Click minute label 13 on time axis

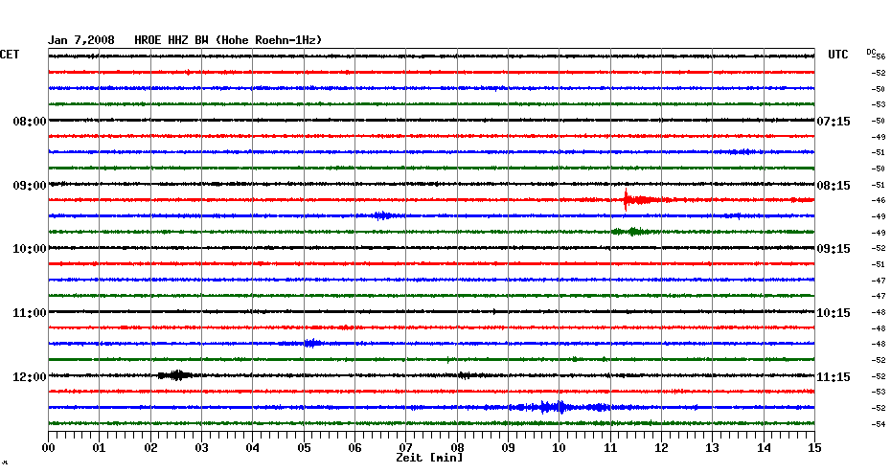click(713, 448)
